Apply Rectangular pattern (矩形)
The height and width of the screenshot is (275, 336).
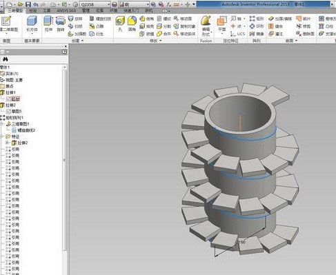[x=257, y=19]
